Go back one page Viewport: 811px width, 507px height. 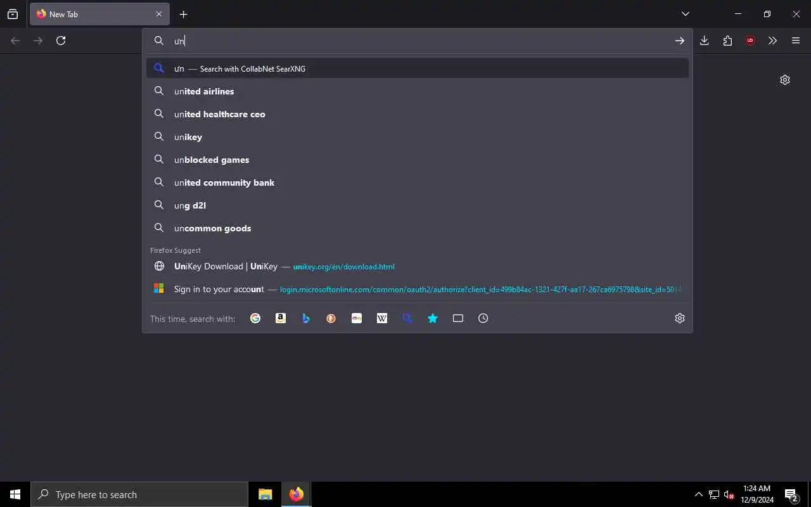(15, 41)
